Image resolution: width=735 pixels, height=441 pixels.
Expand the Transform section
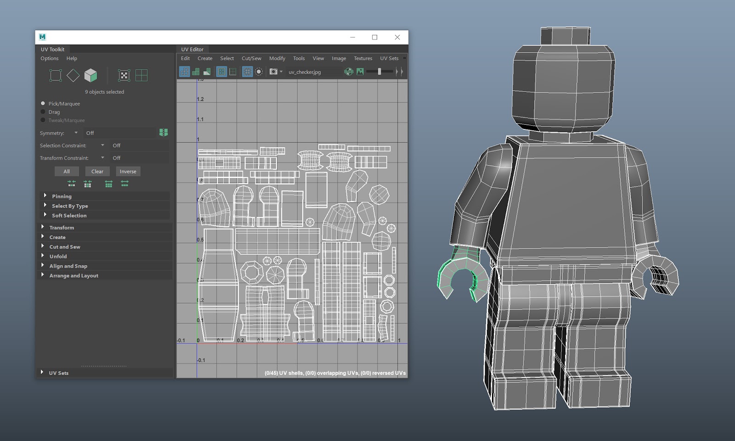click(105, 227)
